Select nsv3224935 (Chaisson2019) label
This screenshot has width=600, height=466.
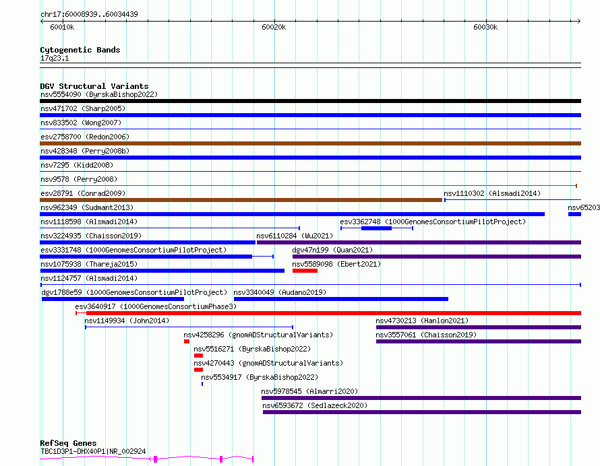click(91, 236)
